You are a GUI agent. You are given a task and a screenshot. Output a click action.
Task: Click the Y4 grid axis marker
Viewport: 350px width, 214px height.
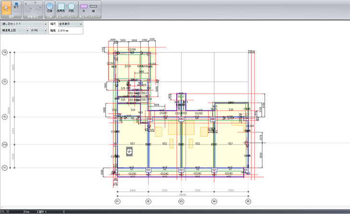tap(5, 52)
